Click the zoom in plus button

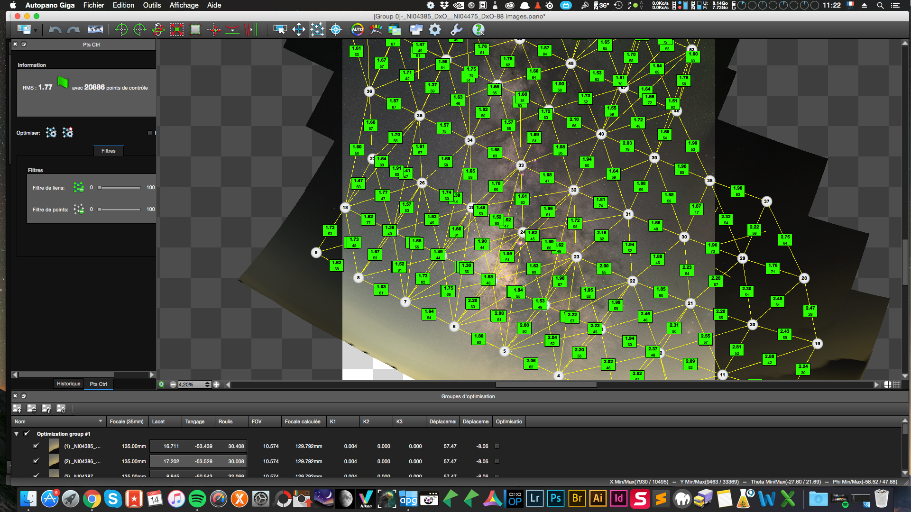pos(216,384)
